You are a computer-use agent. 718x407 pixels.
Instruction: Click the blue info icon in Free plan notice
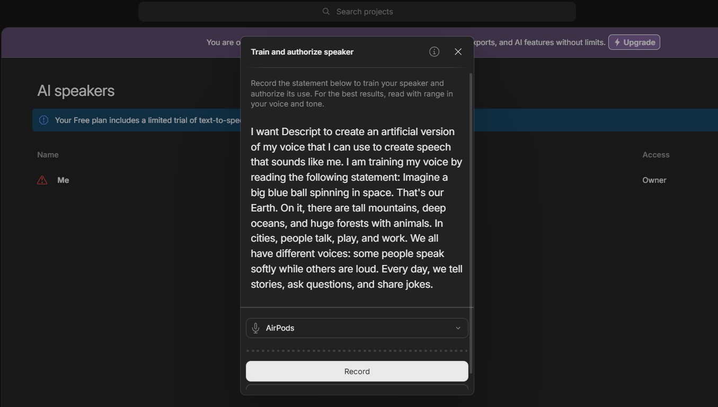pos(44,120)
